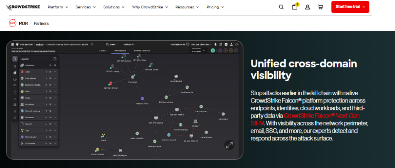Expand the Platform navigation dropdown
This screenshot has height=168, width=395.
58,7
